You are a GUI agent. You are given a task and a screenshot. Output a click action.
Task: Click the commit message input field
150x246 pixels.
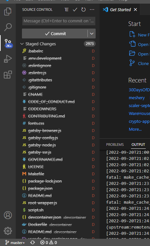[59, 21]
